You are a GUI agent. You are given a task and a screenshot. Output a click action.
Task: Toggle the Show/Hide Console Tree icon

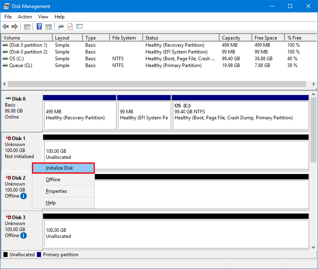click(27, 27)
